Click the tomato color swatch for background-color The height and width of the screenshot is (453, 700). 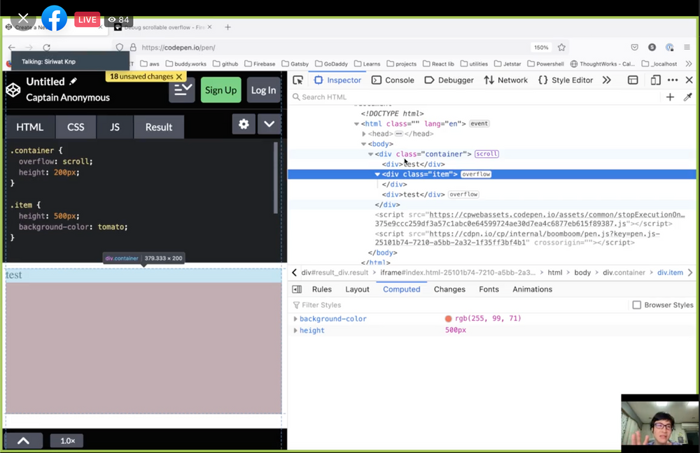click(448, 318)
